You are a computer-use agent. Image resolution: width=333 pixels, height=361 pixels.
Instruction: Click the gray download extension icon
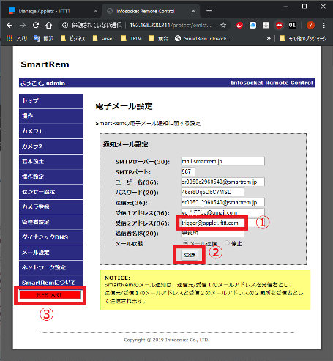[266, 25]
